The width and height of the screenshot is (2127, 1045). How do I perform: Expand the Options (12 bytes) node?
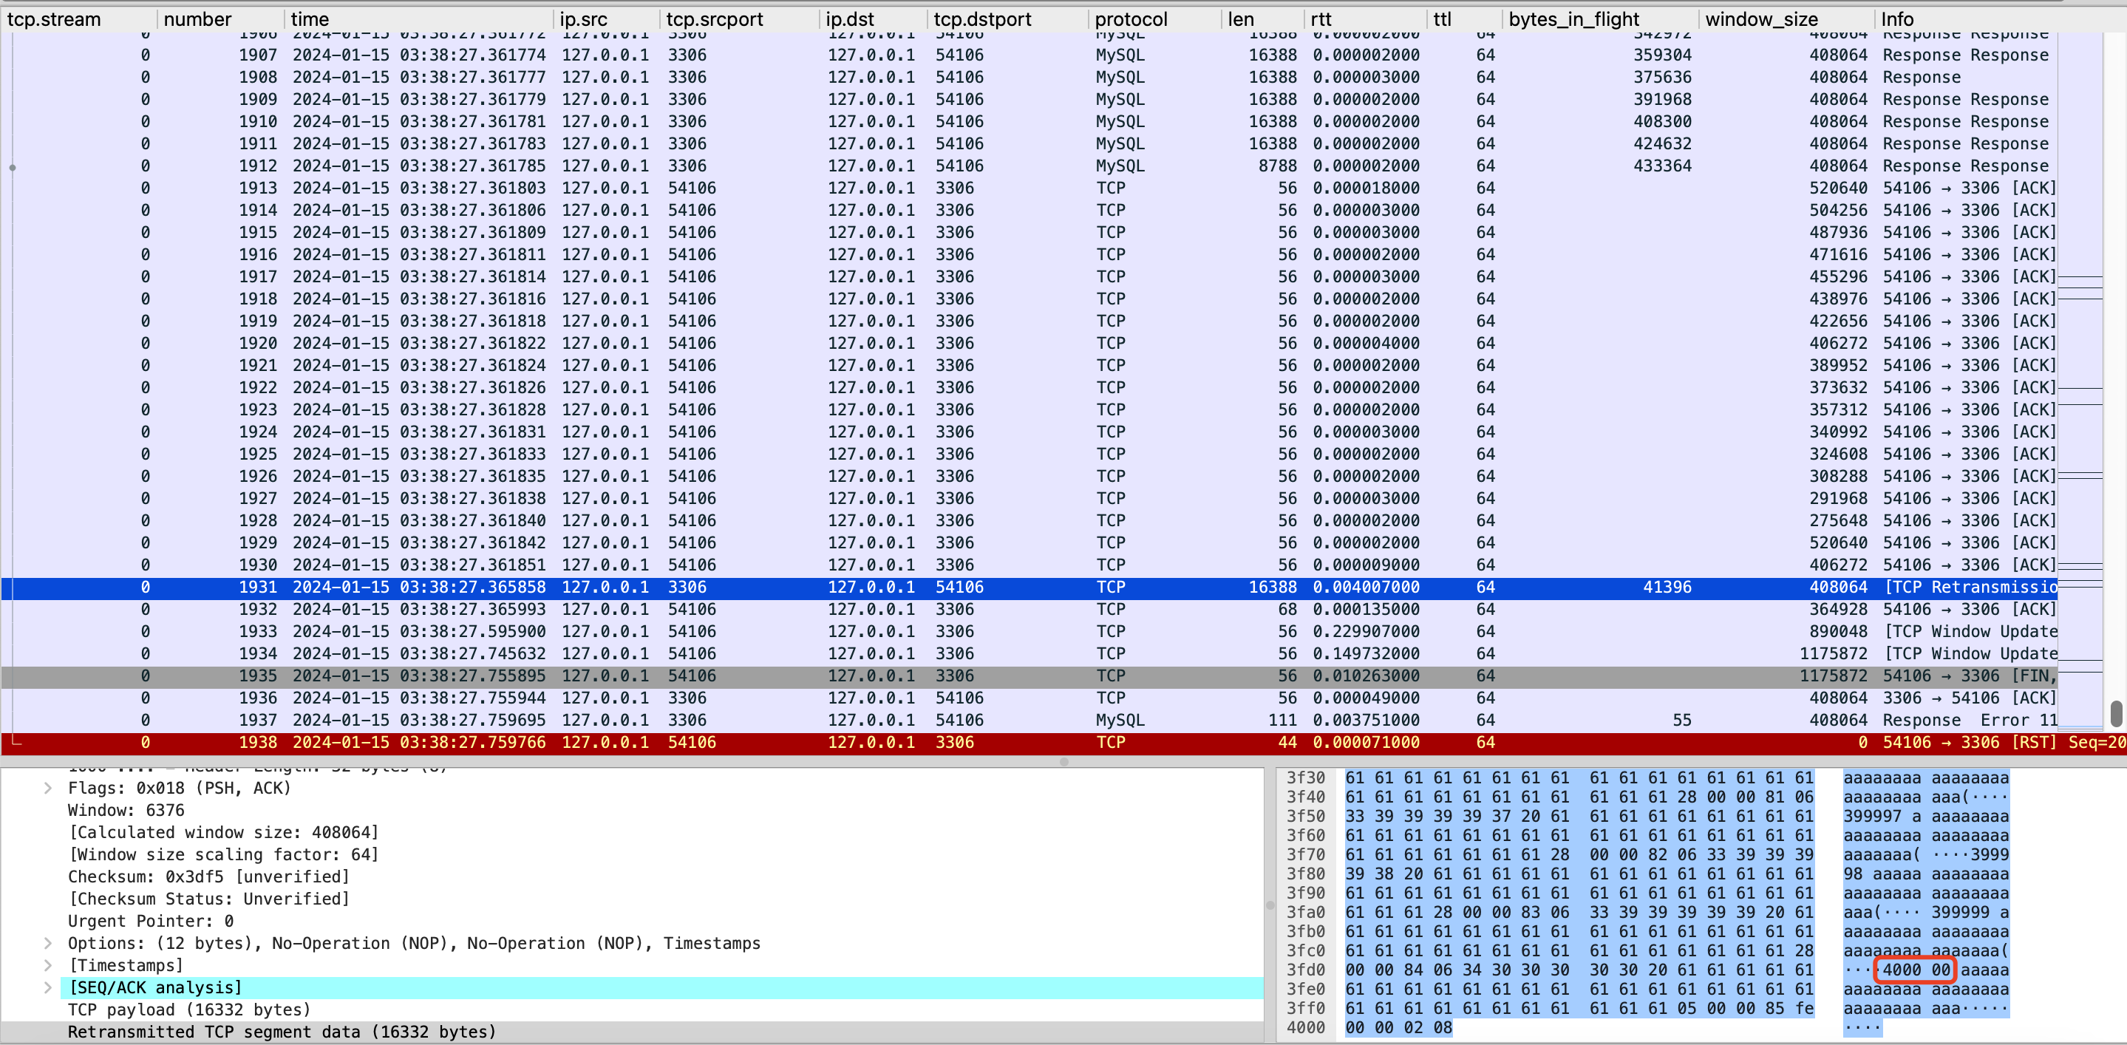[48, 944]
